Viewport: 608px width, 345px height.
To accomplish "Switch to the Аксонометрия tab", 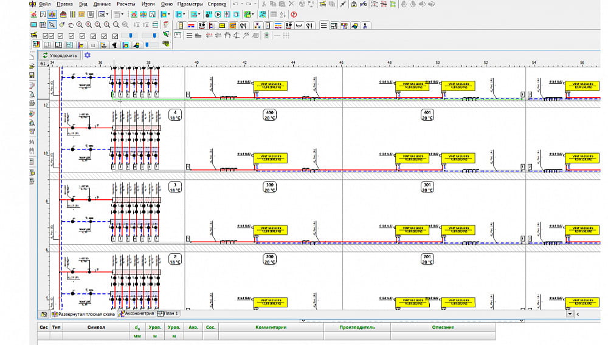I will point(139,314).
